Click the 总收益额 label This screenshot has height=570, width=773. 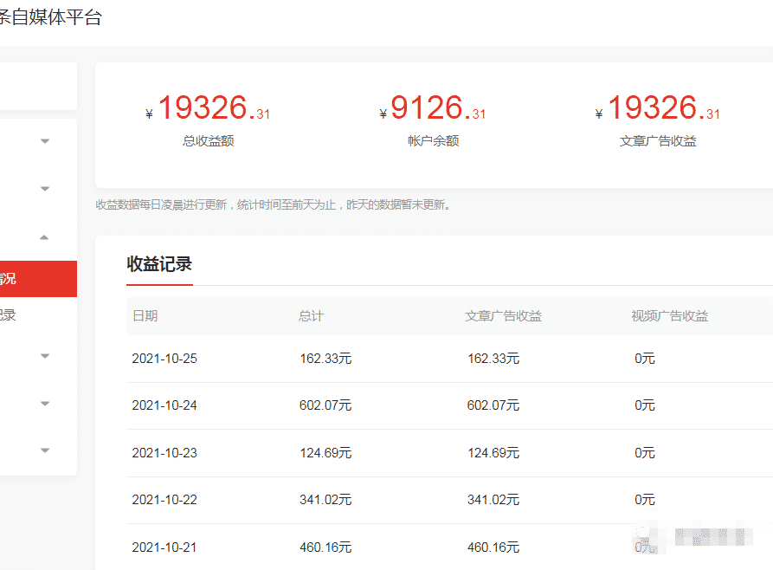[208, 141]
